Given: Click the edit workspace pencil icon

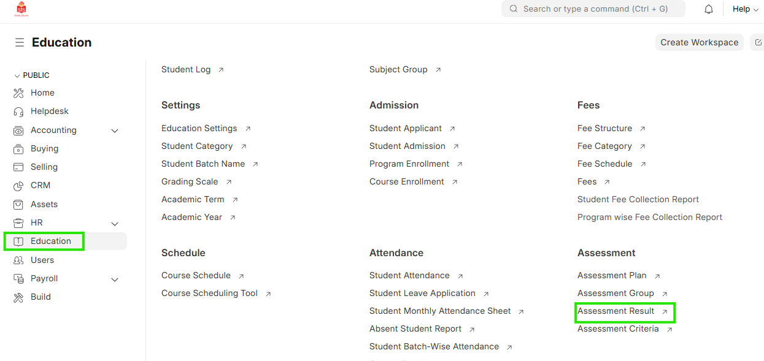Looking at the screenshot, I should click(758, 42).
